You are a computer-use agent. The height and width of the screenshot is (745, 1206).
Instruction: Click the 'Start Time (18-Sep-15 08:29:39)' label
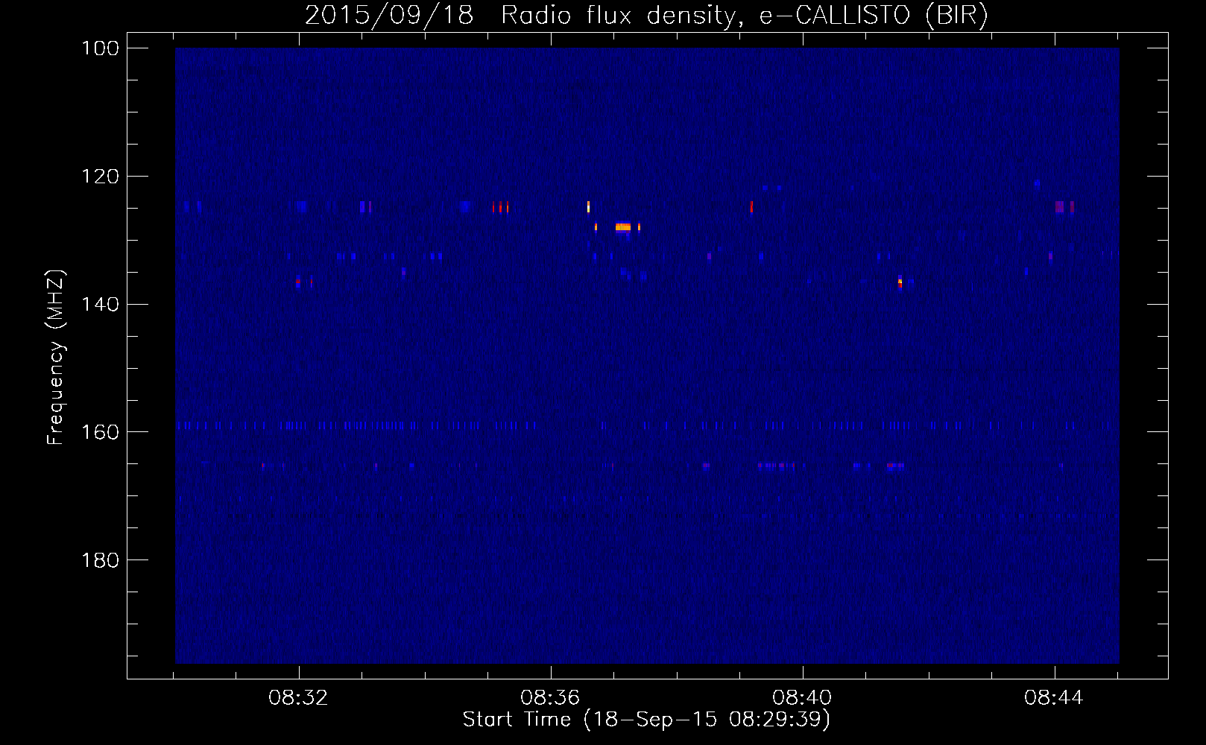646,720
